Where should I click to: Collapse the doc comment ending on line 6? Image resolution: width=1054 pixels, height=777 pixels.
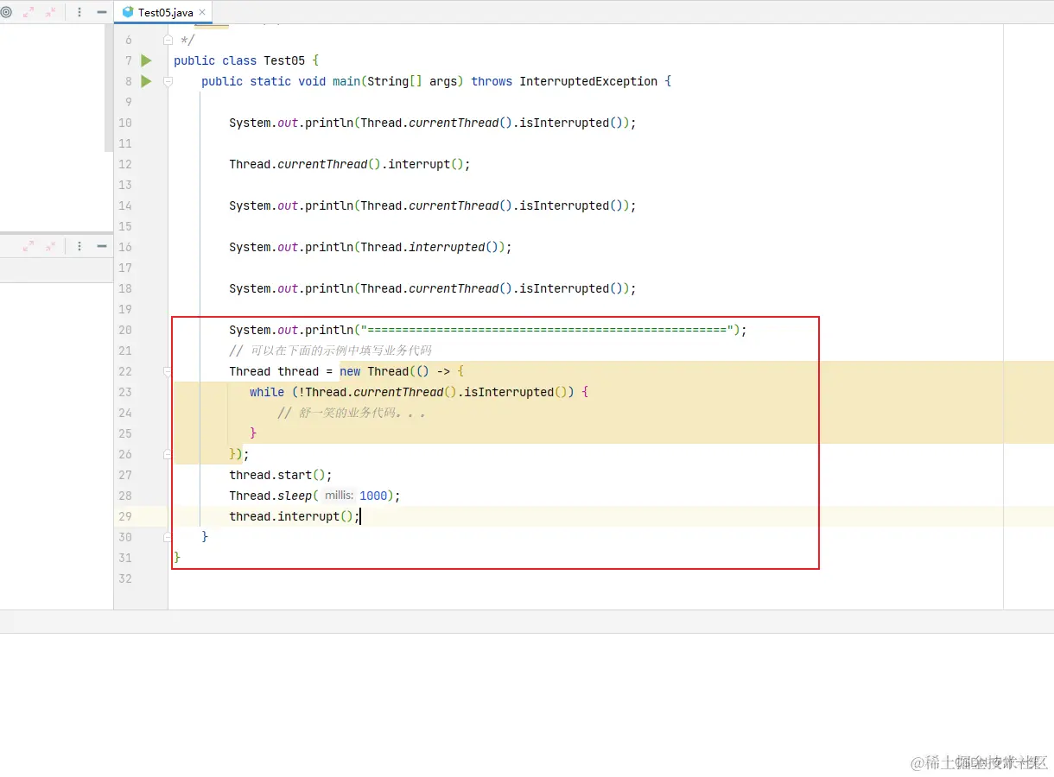pos(168,40)
